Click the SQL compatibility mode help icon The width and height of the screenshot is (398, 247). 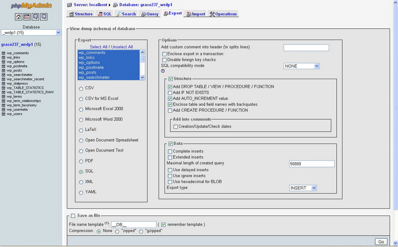(163, 71)
